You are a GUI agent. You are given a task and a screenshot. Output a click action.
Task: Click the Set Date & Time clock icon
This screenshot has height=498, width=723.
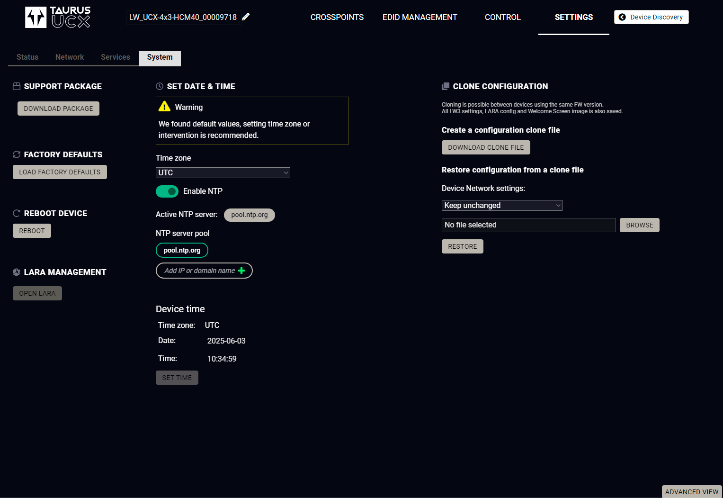click(x=160, y=86)
